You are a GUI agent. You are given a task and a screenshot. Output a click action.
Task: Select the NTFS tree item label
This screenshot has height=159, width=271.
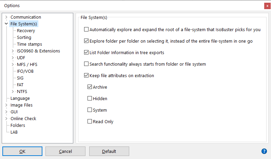22,92
